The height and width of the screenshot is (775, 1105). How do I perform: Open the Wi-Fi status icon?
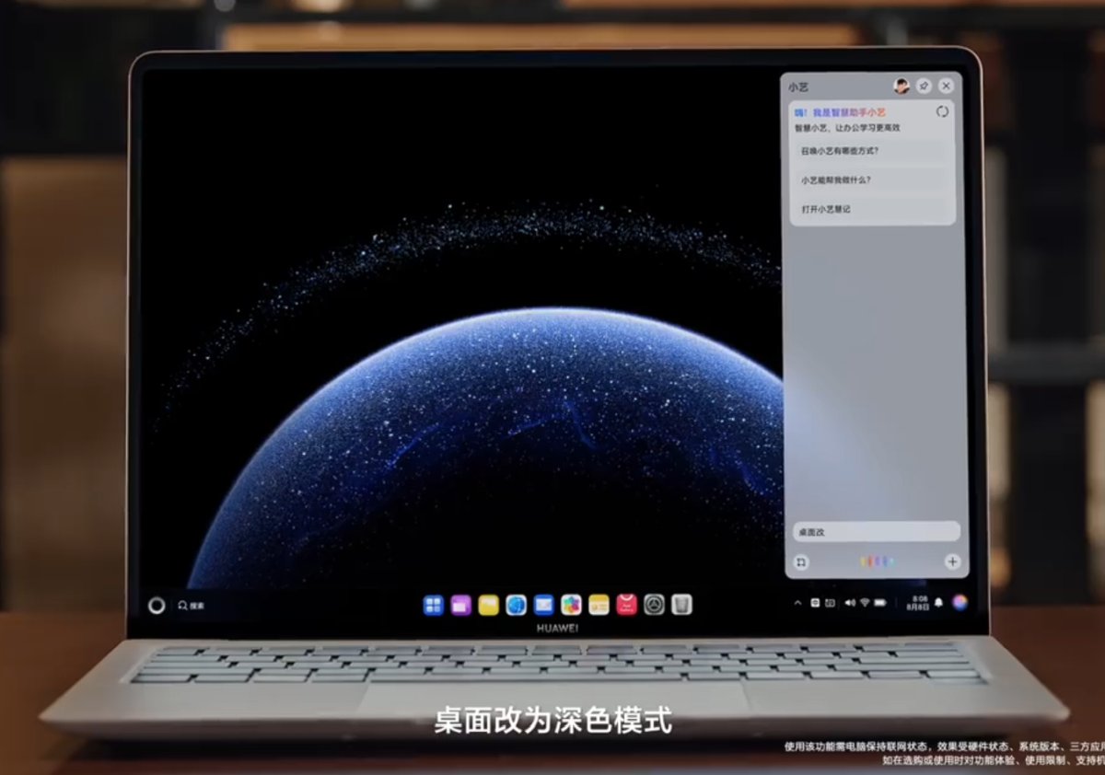[x=865, y=603]
